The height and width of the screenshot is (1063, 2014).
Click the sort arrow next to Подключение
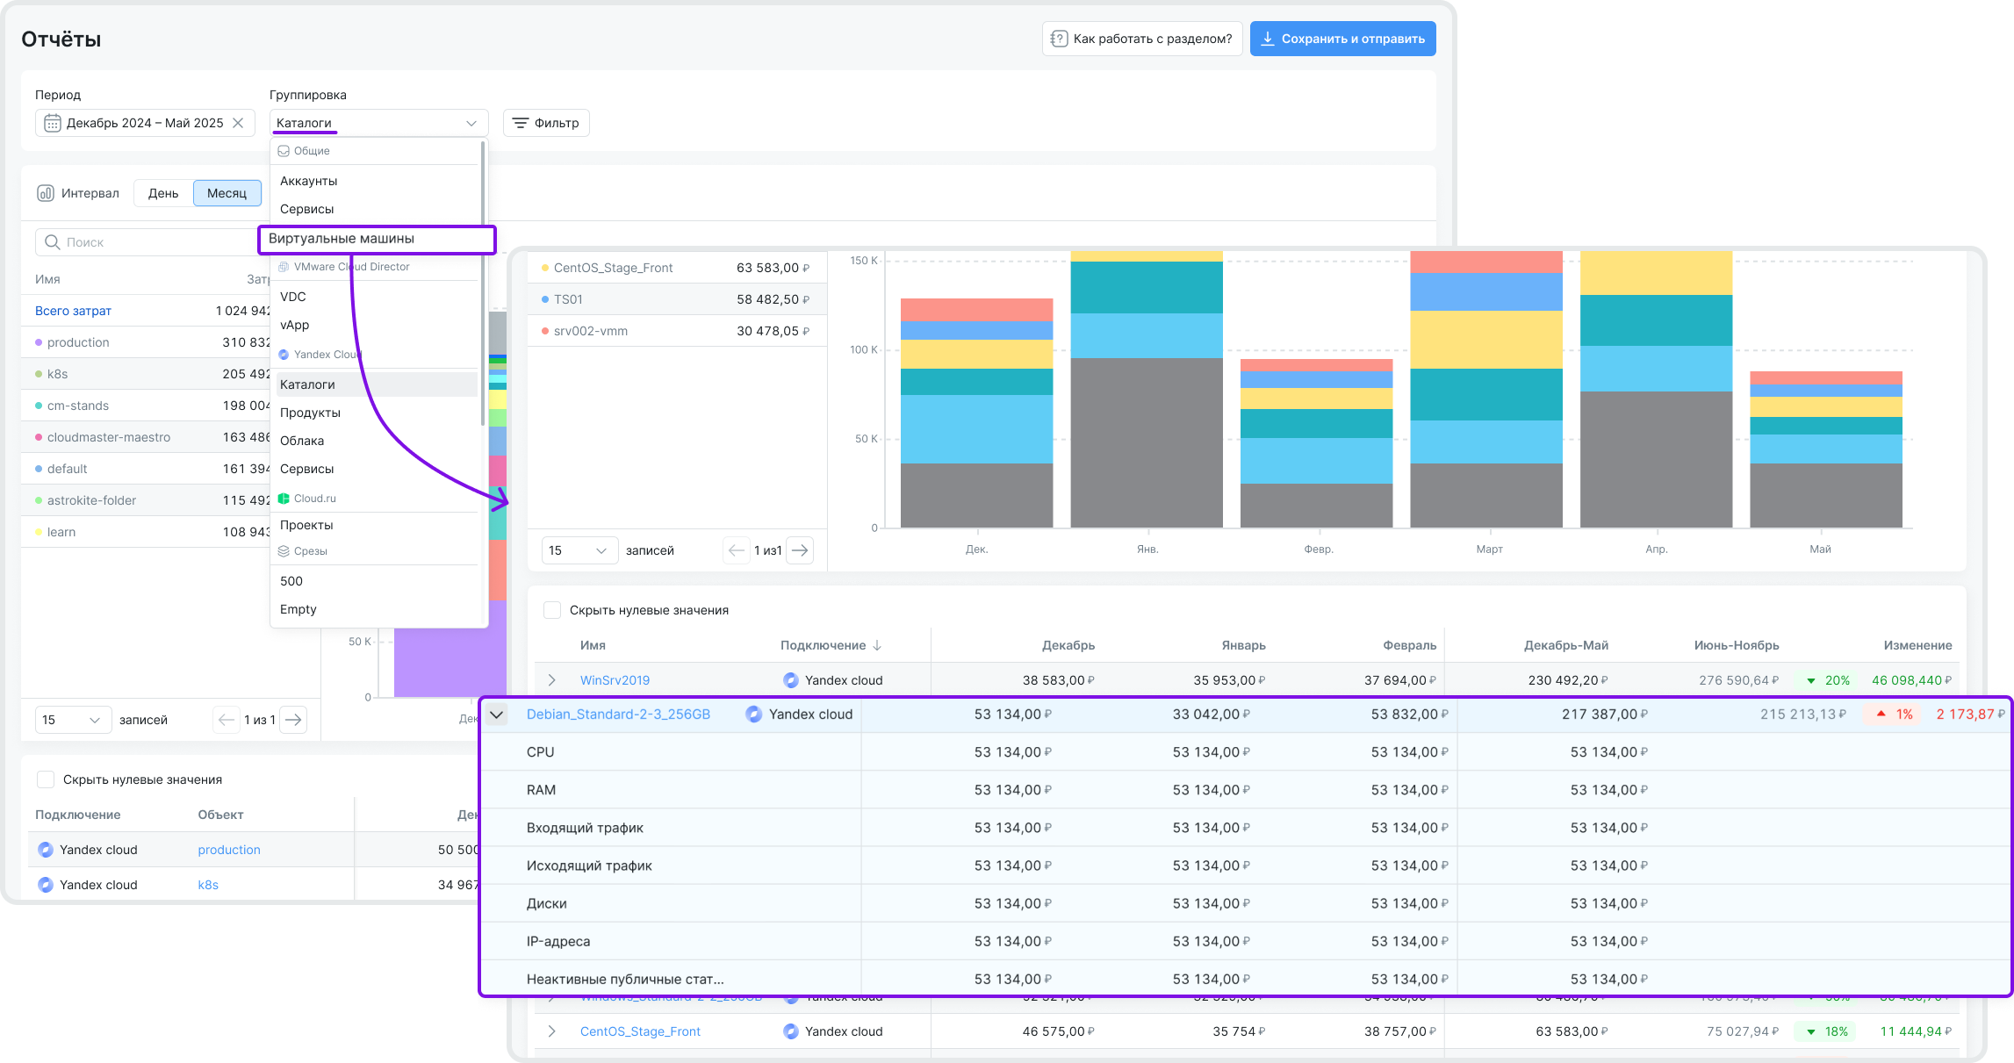tap(877, 645)
